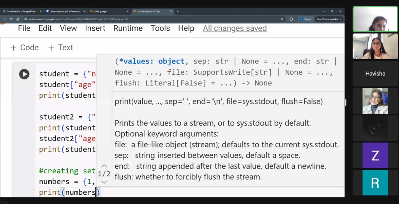Switch to data science day 2 Presentation tab

point(65,11)
